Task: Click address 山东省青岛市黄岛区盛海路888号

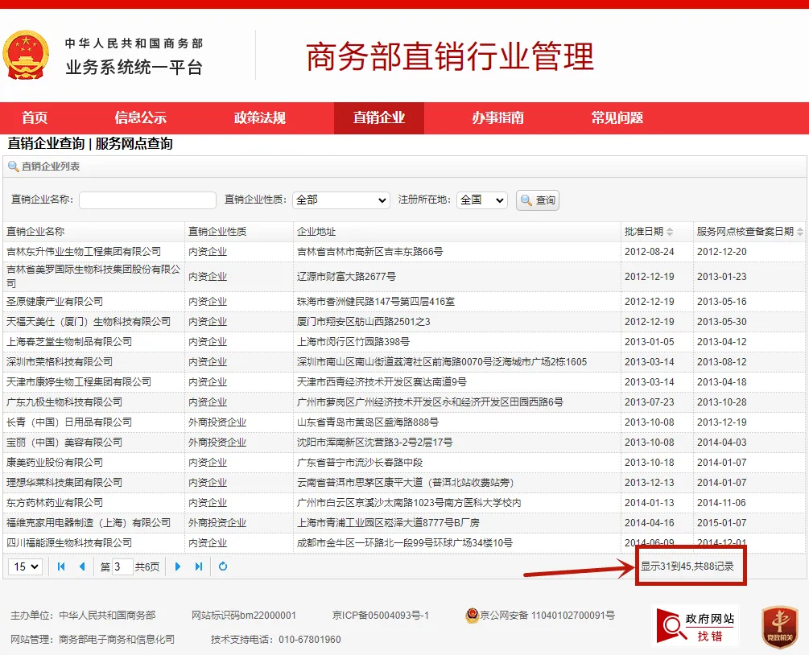Action: 368,422
